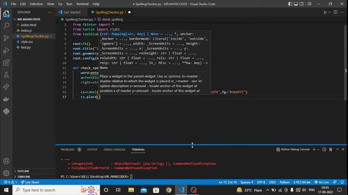Image resolution: width=348 pixels, height=195 pixels.
Task: Open notifications bell in status bar
Action: (x=342, y=182)
